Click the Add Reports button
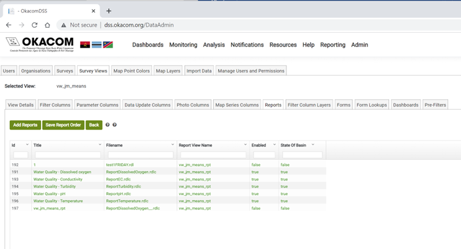Image resolution: width=461 pixels, height=249 pixels. (25, 124)
